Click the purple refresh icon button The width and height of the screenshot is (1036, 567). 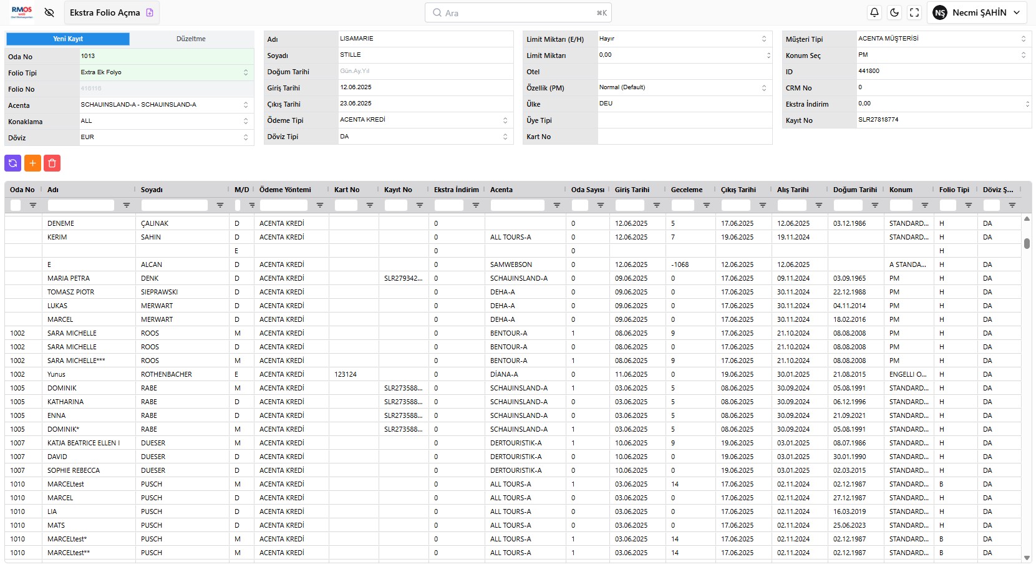click(x=12, y=163)
